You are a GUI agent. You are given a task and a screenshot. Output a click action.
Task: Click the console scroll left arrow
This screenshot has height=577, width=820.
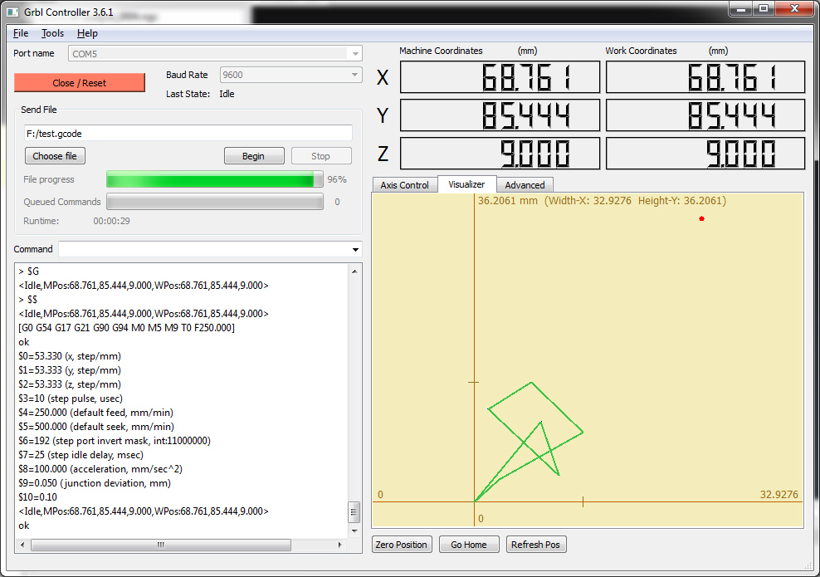point(22,545)
